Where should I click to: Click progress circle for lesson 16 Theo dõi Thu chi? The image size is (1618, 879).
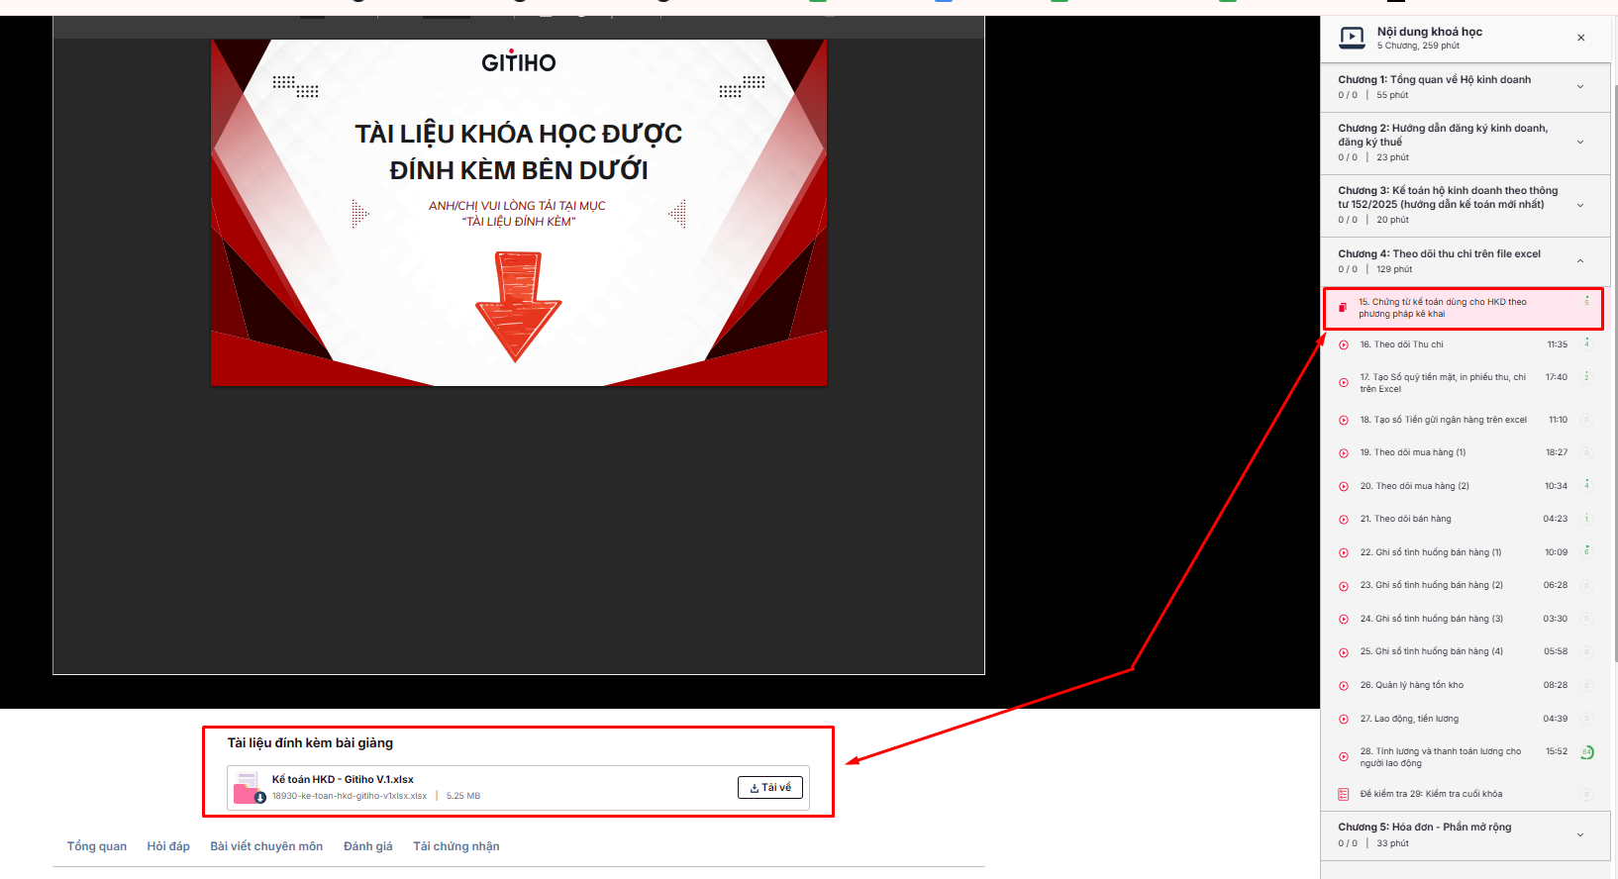[x=1586, y=343]
